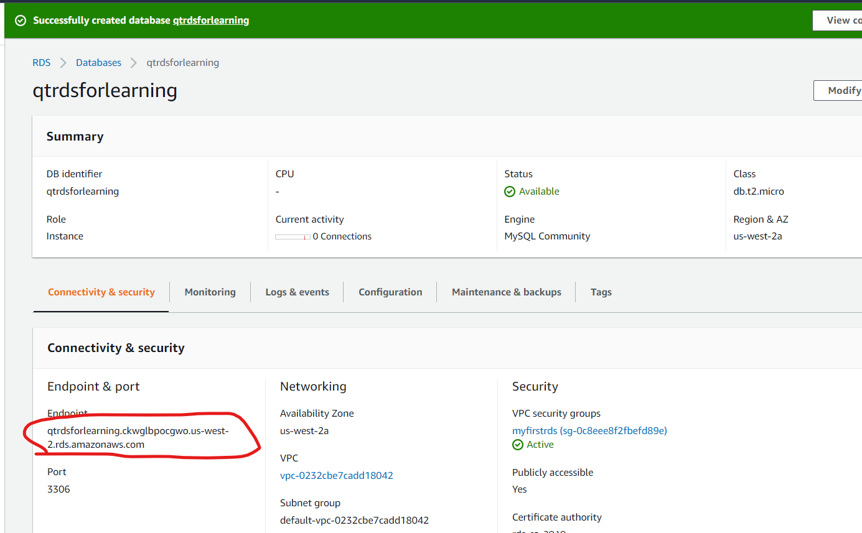Click the View button in green banner
The height and width of the screenshot is (533, 862).
(838, 21)
